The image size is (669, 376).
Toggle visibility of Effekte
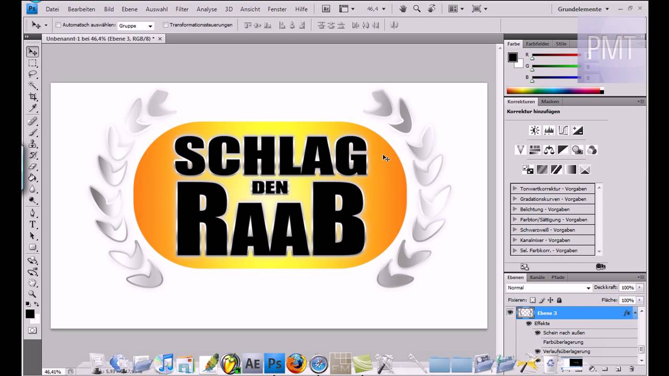(x=529, y=323)
